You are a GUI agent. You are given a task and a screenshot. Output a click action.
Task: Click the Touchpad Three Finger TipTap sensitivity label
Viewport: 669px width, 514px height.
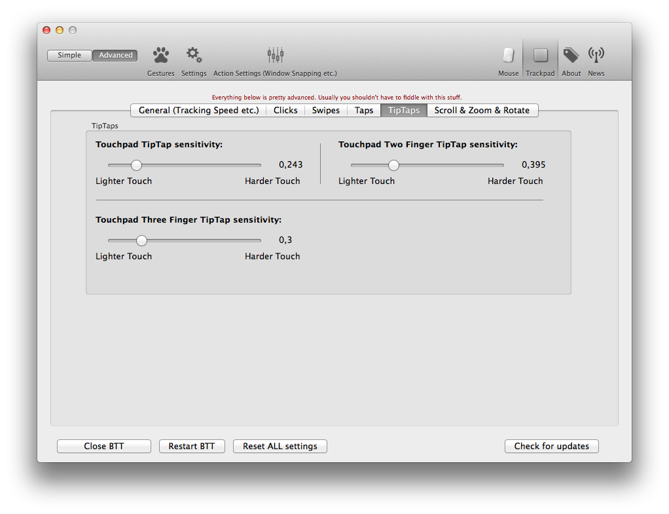[189, 219]
